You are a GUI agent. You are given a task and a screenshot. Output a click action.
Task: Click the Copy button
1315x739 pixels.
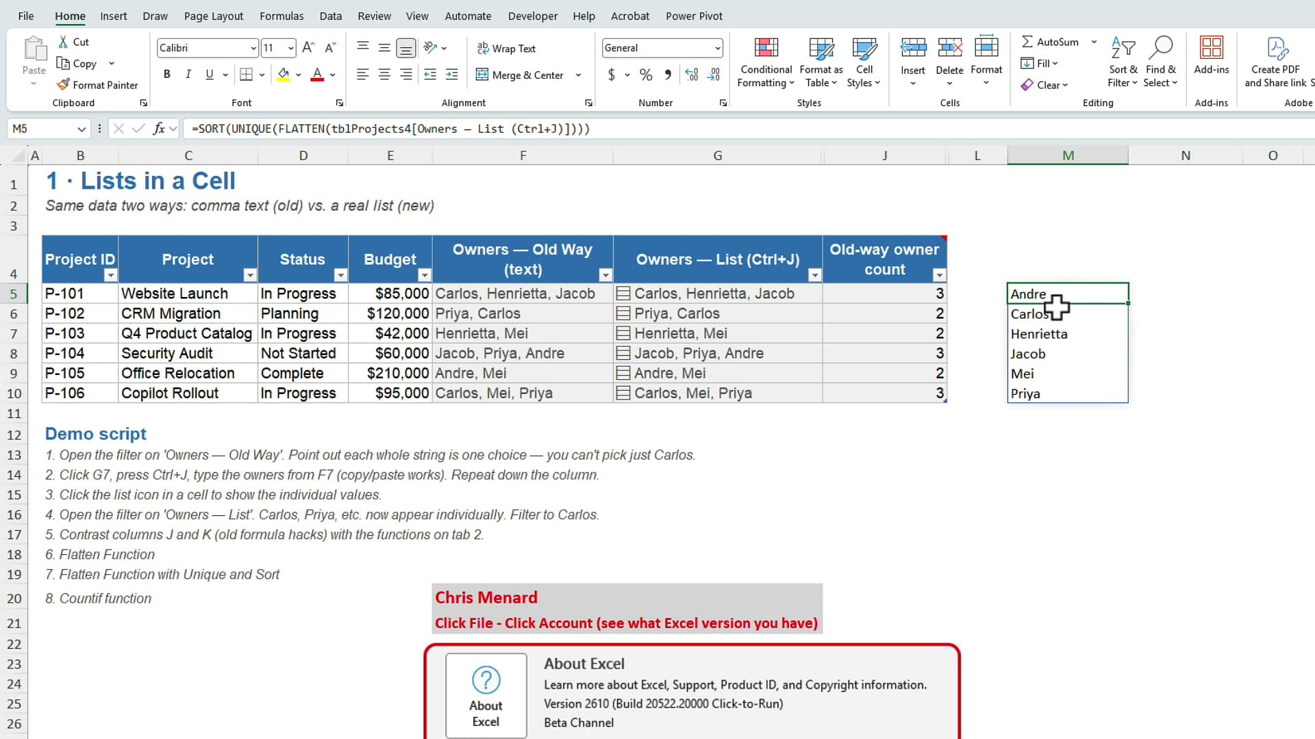point(77,63)
